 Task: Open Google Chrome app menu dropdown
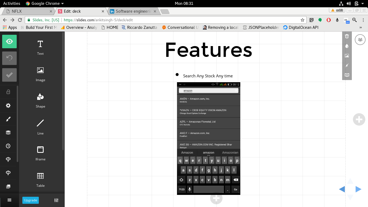(45, 4)
